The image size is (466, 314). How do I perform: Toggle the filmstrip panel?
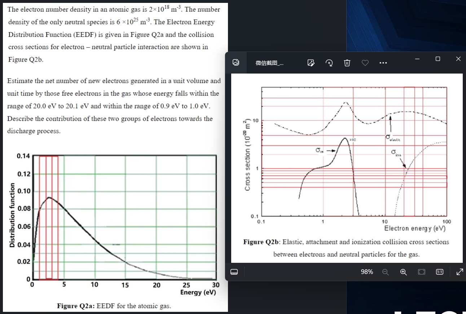tap(234, 272)
